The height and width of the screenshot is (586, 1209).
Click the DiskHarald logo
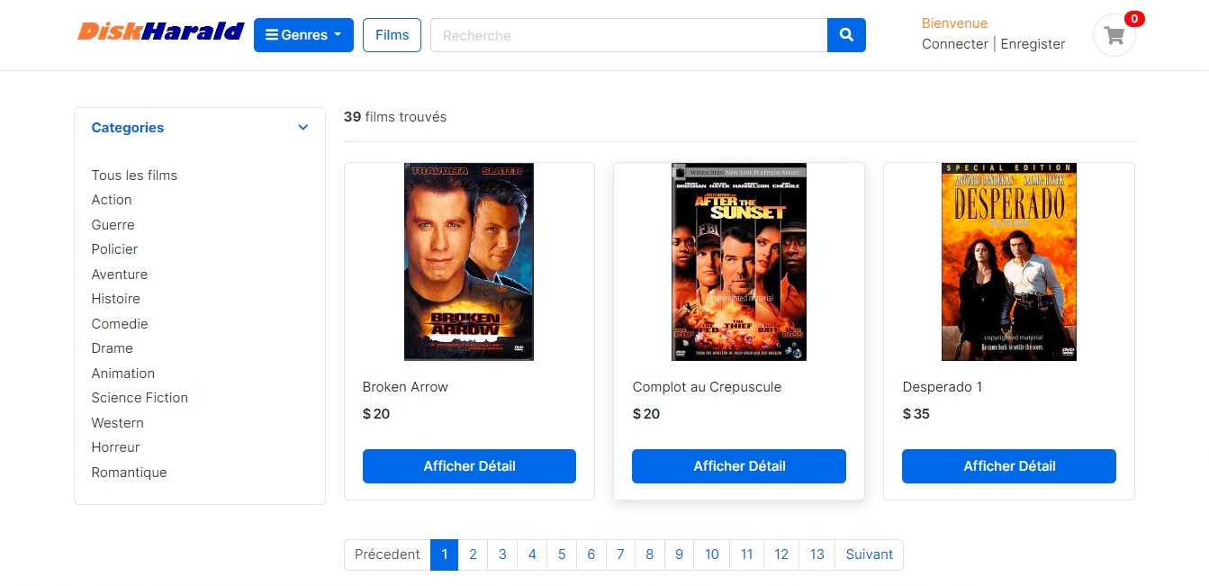[x=160, y=32]
